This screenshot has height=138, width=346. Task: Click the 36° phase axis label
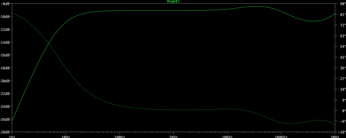(343, 68)
